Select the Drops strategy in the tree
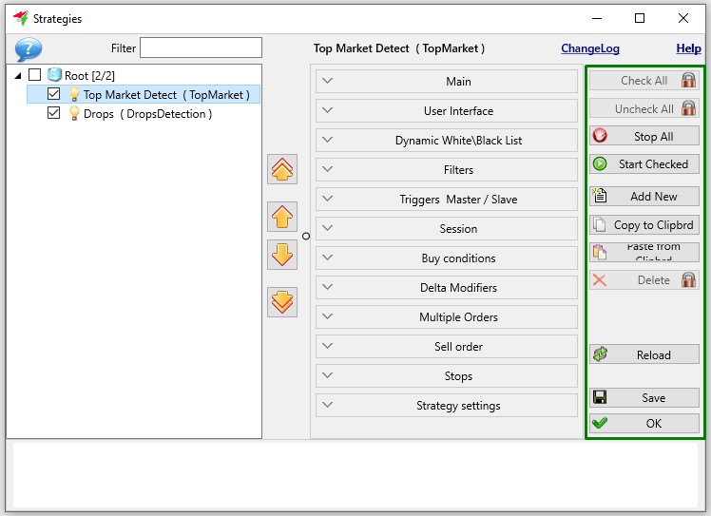 (147, 114)
